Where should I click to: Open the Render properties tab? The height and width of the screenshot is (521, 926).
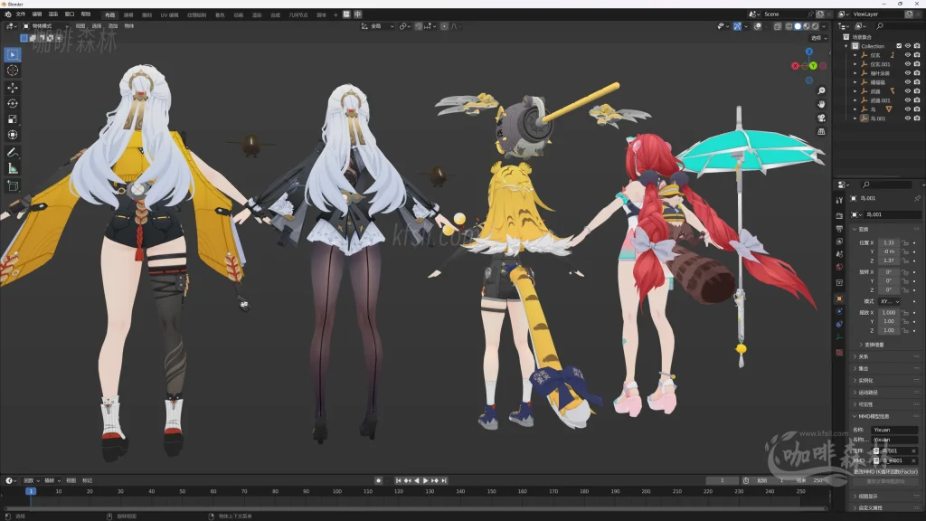point(839,215)
